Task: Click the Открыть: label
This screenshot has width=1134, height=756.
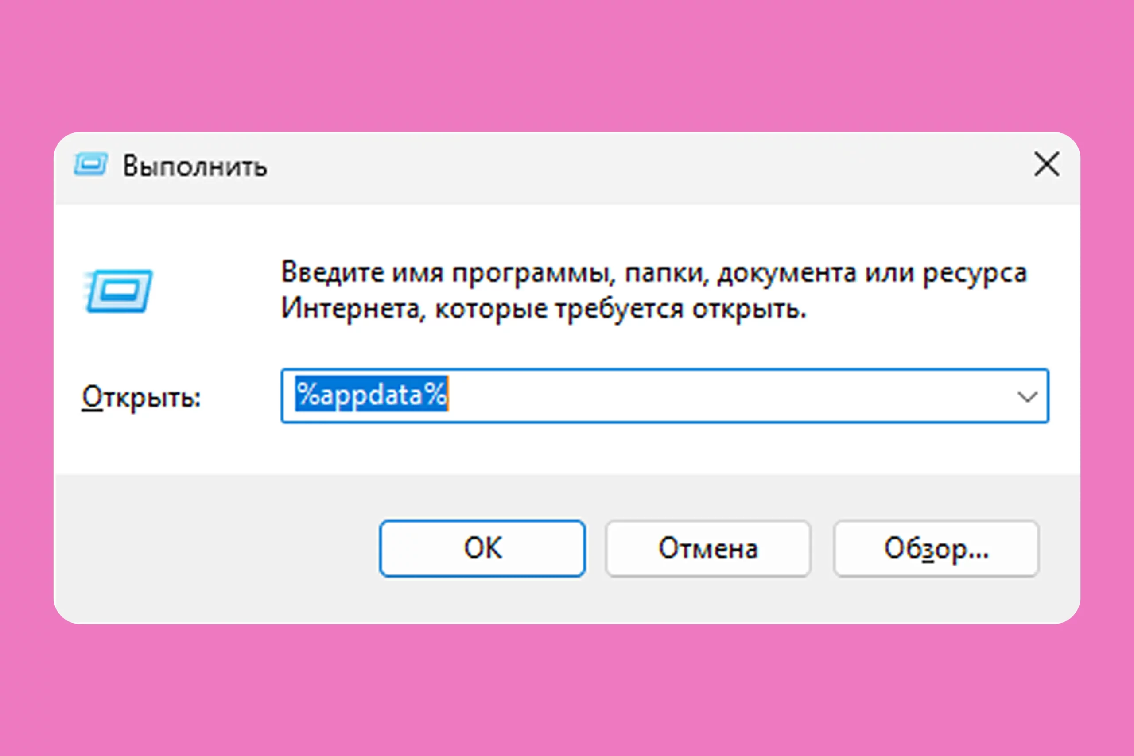Action: [141, 398]
